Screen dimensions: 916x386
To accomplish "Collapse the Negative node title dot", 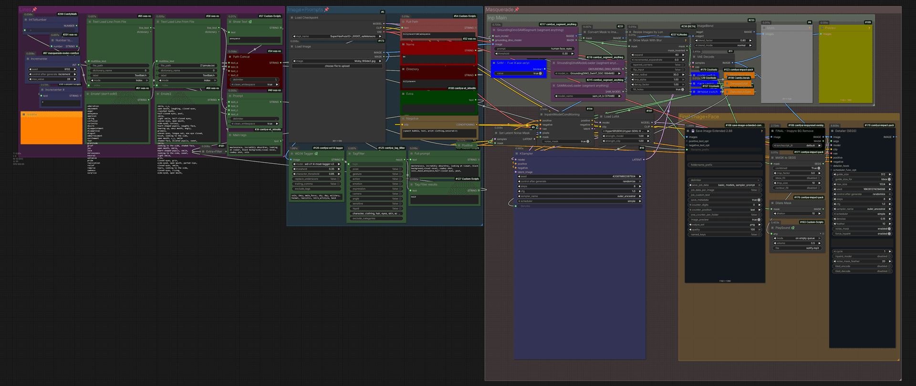I will click(x=404, y=119).
